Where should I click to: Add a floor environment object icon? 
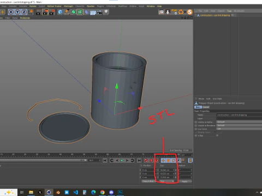pyautogui.click(x=93, y=13)
